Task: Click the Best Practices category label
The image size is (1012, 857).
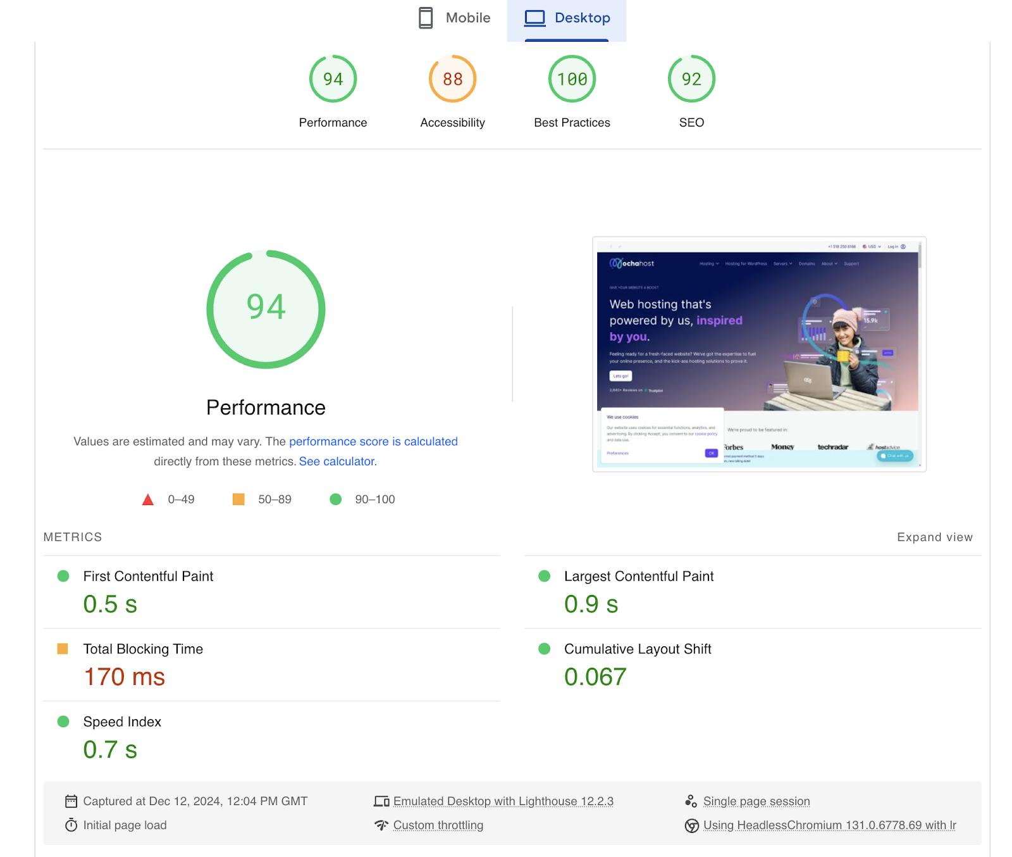Action: (x=572, y=123)
